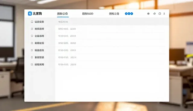Select the fifth sidebar item label

[x=39, y=50]
